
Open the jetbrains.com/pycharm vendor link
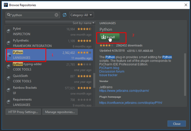tap(124, 91)
